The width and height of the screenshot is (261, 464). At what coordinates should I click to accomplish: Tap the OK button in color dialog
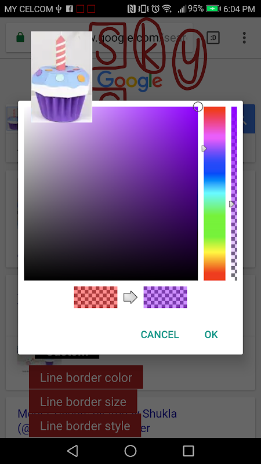coord(211,335)
